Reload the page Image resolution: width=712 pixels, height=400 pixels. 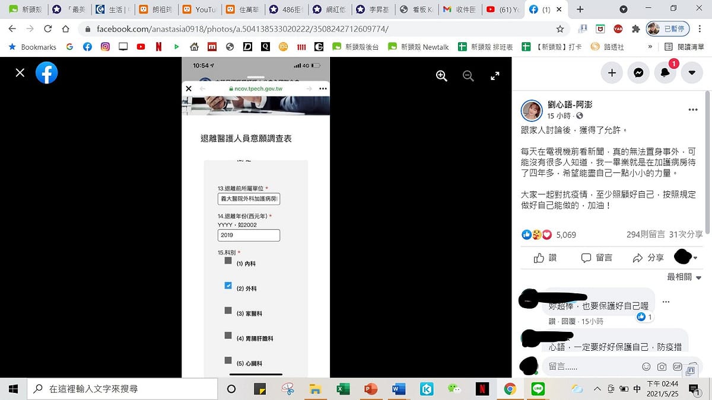point(48,28)
